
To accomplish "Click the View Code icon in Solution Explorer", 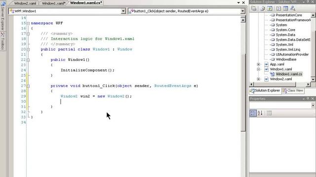I will (x=278, y=8).
